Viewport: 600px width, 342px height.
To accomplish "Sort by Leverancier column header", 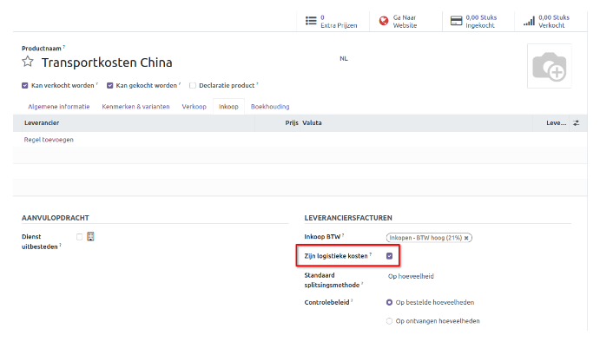I will click(x=42, y=122).
